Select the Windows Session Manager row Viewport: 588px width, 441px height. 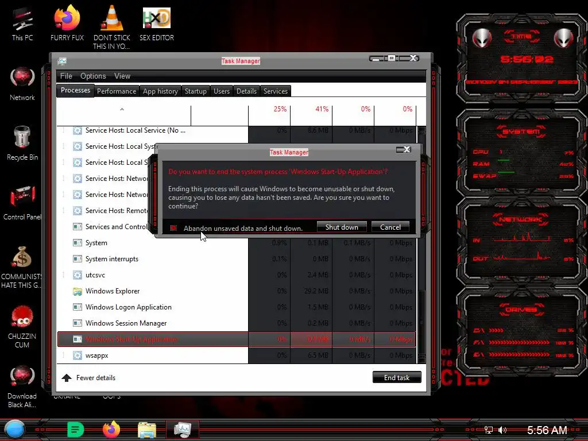[x=236, y=323]
